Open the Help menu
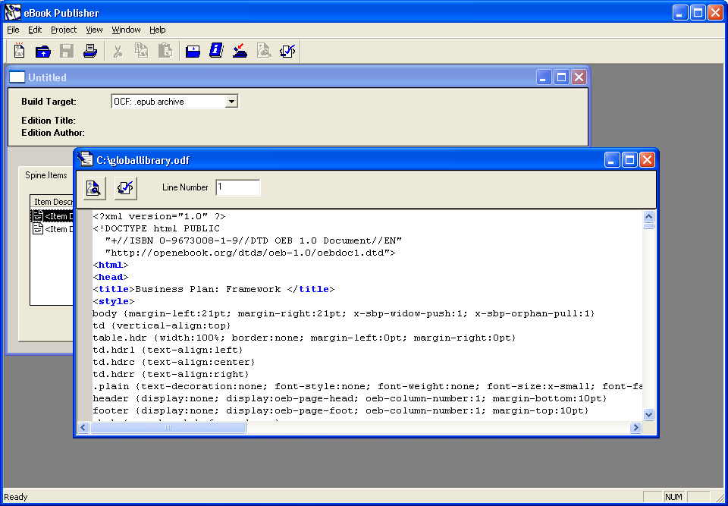 click(158, 30)
